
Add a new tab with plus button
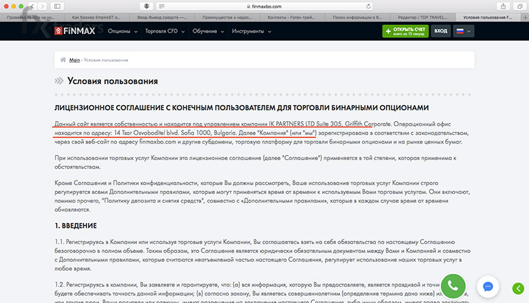click(526, 17)
